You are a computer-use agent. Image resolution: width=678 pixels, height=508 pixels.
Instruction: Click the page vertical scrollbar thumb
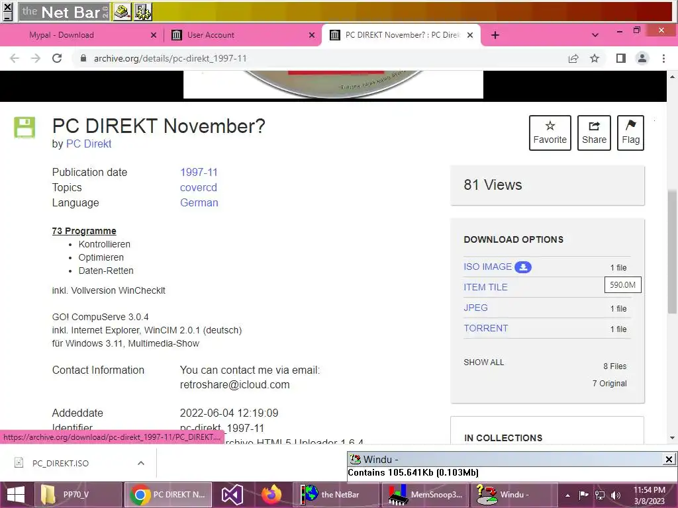[x=672, y=251]
